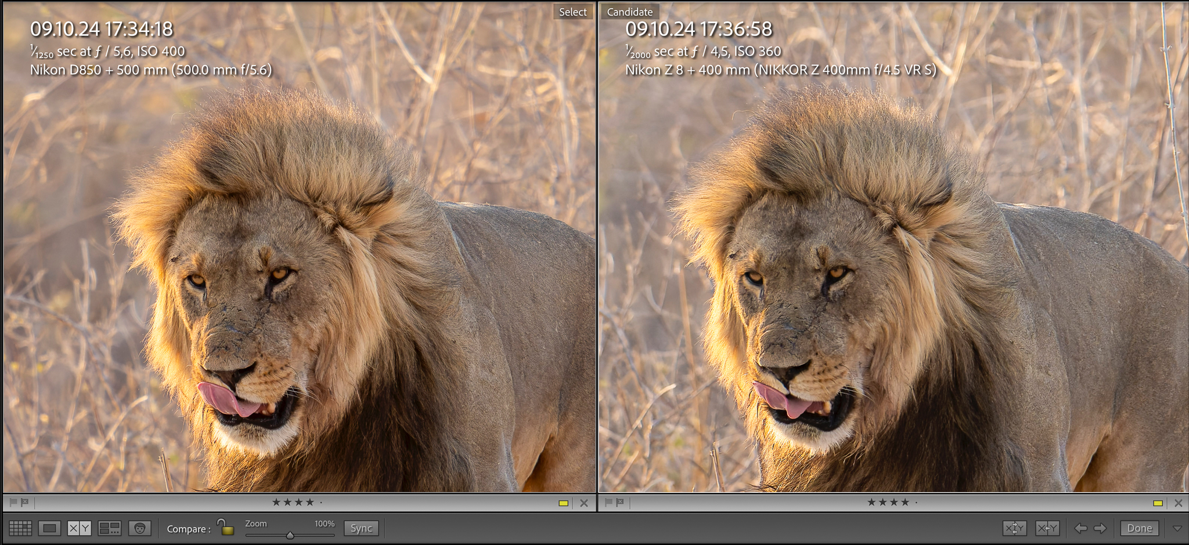
Task: Click the 100% zoom value
Action: [325, 524]
